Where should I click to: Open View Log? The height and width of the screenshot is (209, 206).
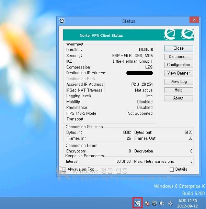[179, 82]
